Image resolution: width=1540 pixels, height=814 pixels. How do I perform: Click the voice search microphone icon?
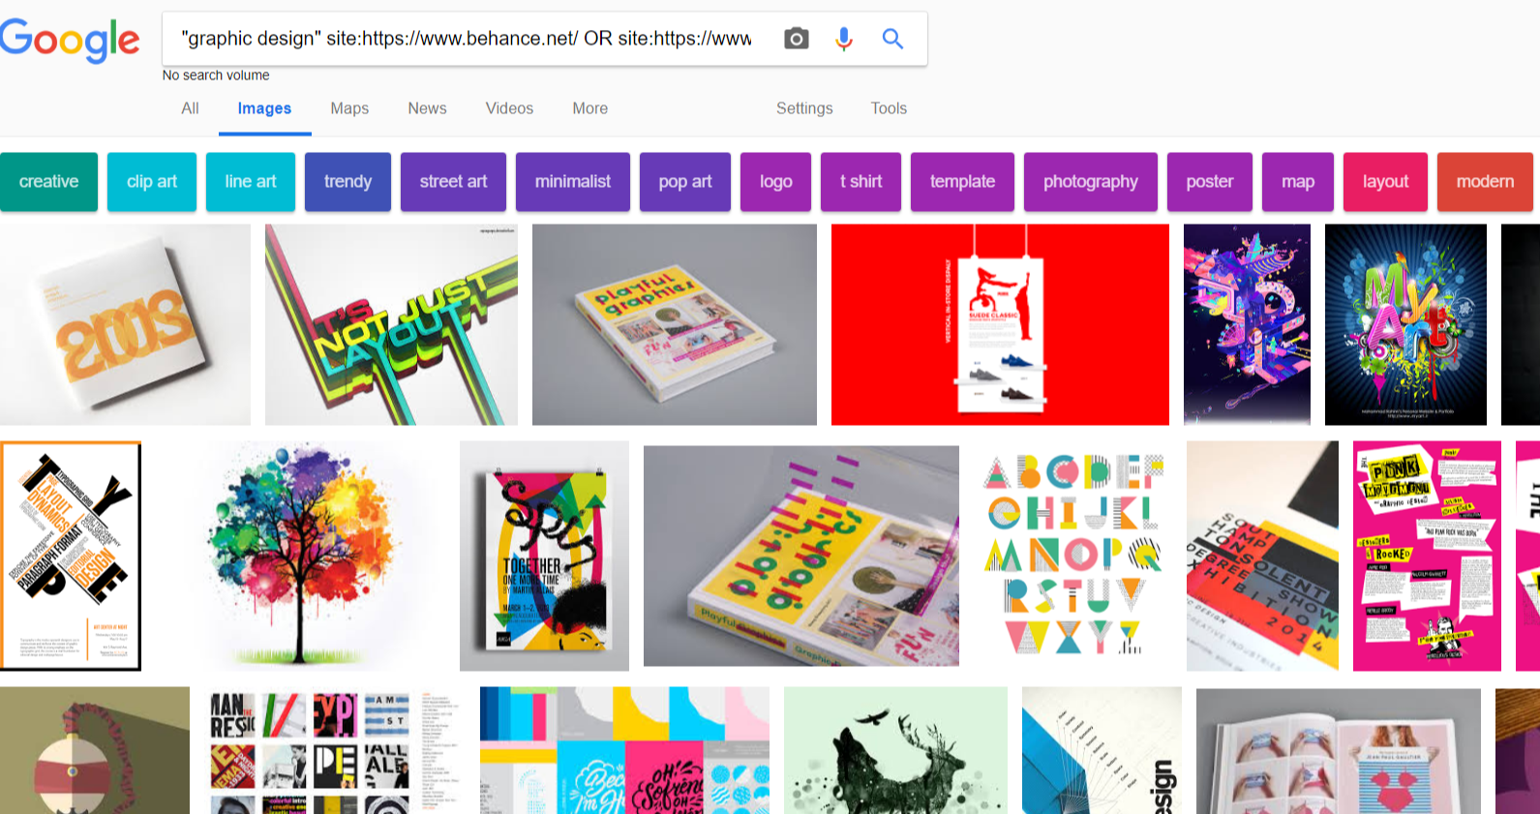coord(844,39)
